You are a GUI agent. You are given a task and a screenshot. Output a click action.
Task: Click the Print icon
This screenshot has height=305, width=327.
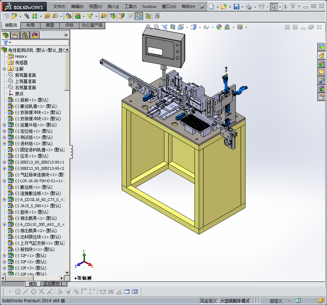pos(249,7)
